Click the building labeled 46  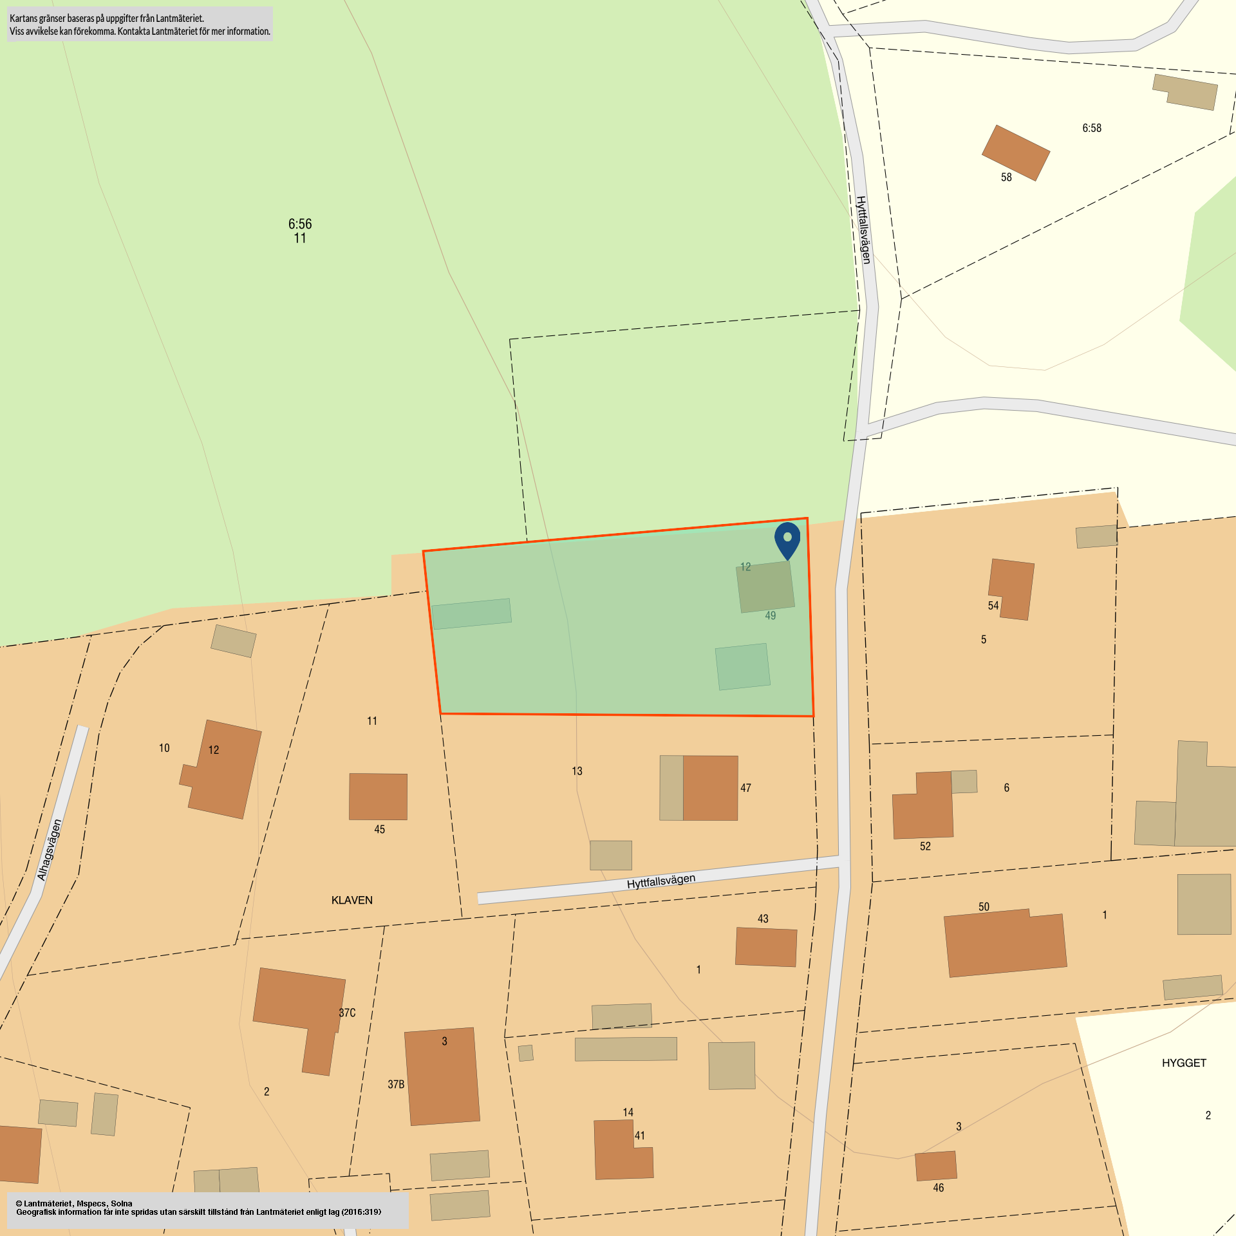[x=935, y=1166]
